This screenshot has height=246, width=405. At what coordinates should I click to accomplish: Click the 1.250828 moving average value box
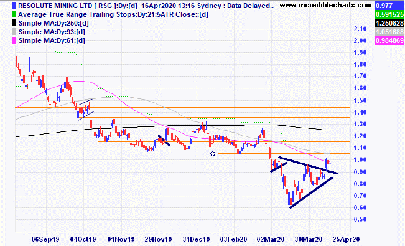coord(389,23)
